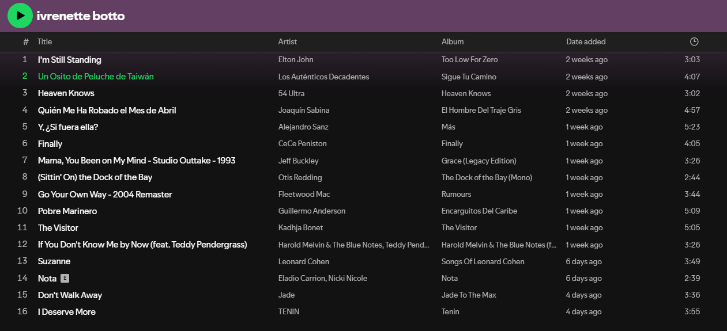This screenshot has height=331, width=727.
Task: Click the explicit E badge next to Nota
Action: click(x=65, y=279)
